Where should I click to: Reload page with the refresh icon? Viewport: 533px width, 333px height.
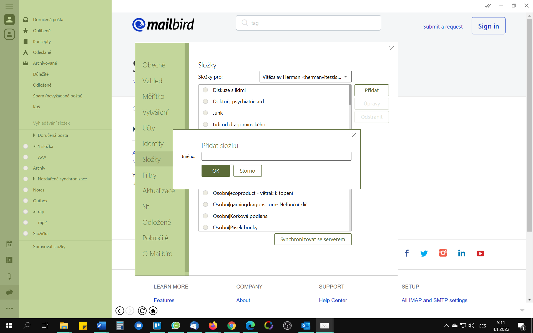142,311
